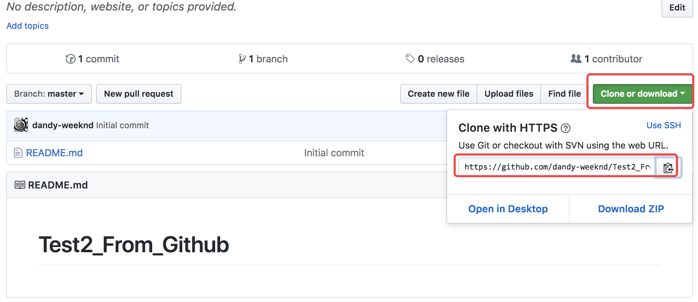Click the contributors people icon
This screenshot has height=302, width=698.
click(576, 59)
